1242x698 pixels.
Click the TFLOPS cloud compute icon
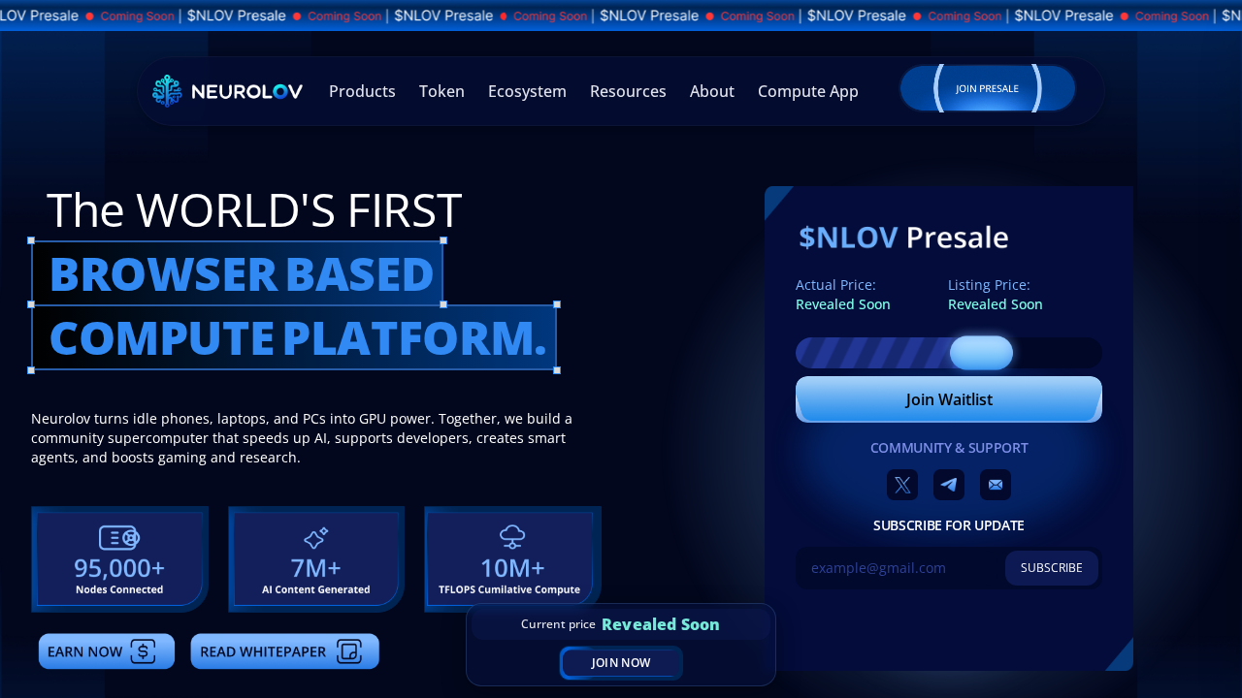pyautogui.click(x=512, y=536)
